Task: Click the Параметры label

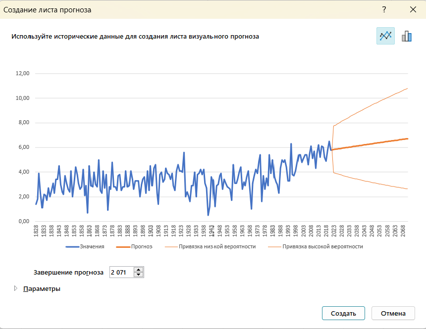Action: click(x=42, y=289)
